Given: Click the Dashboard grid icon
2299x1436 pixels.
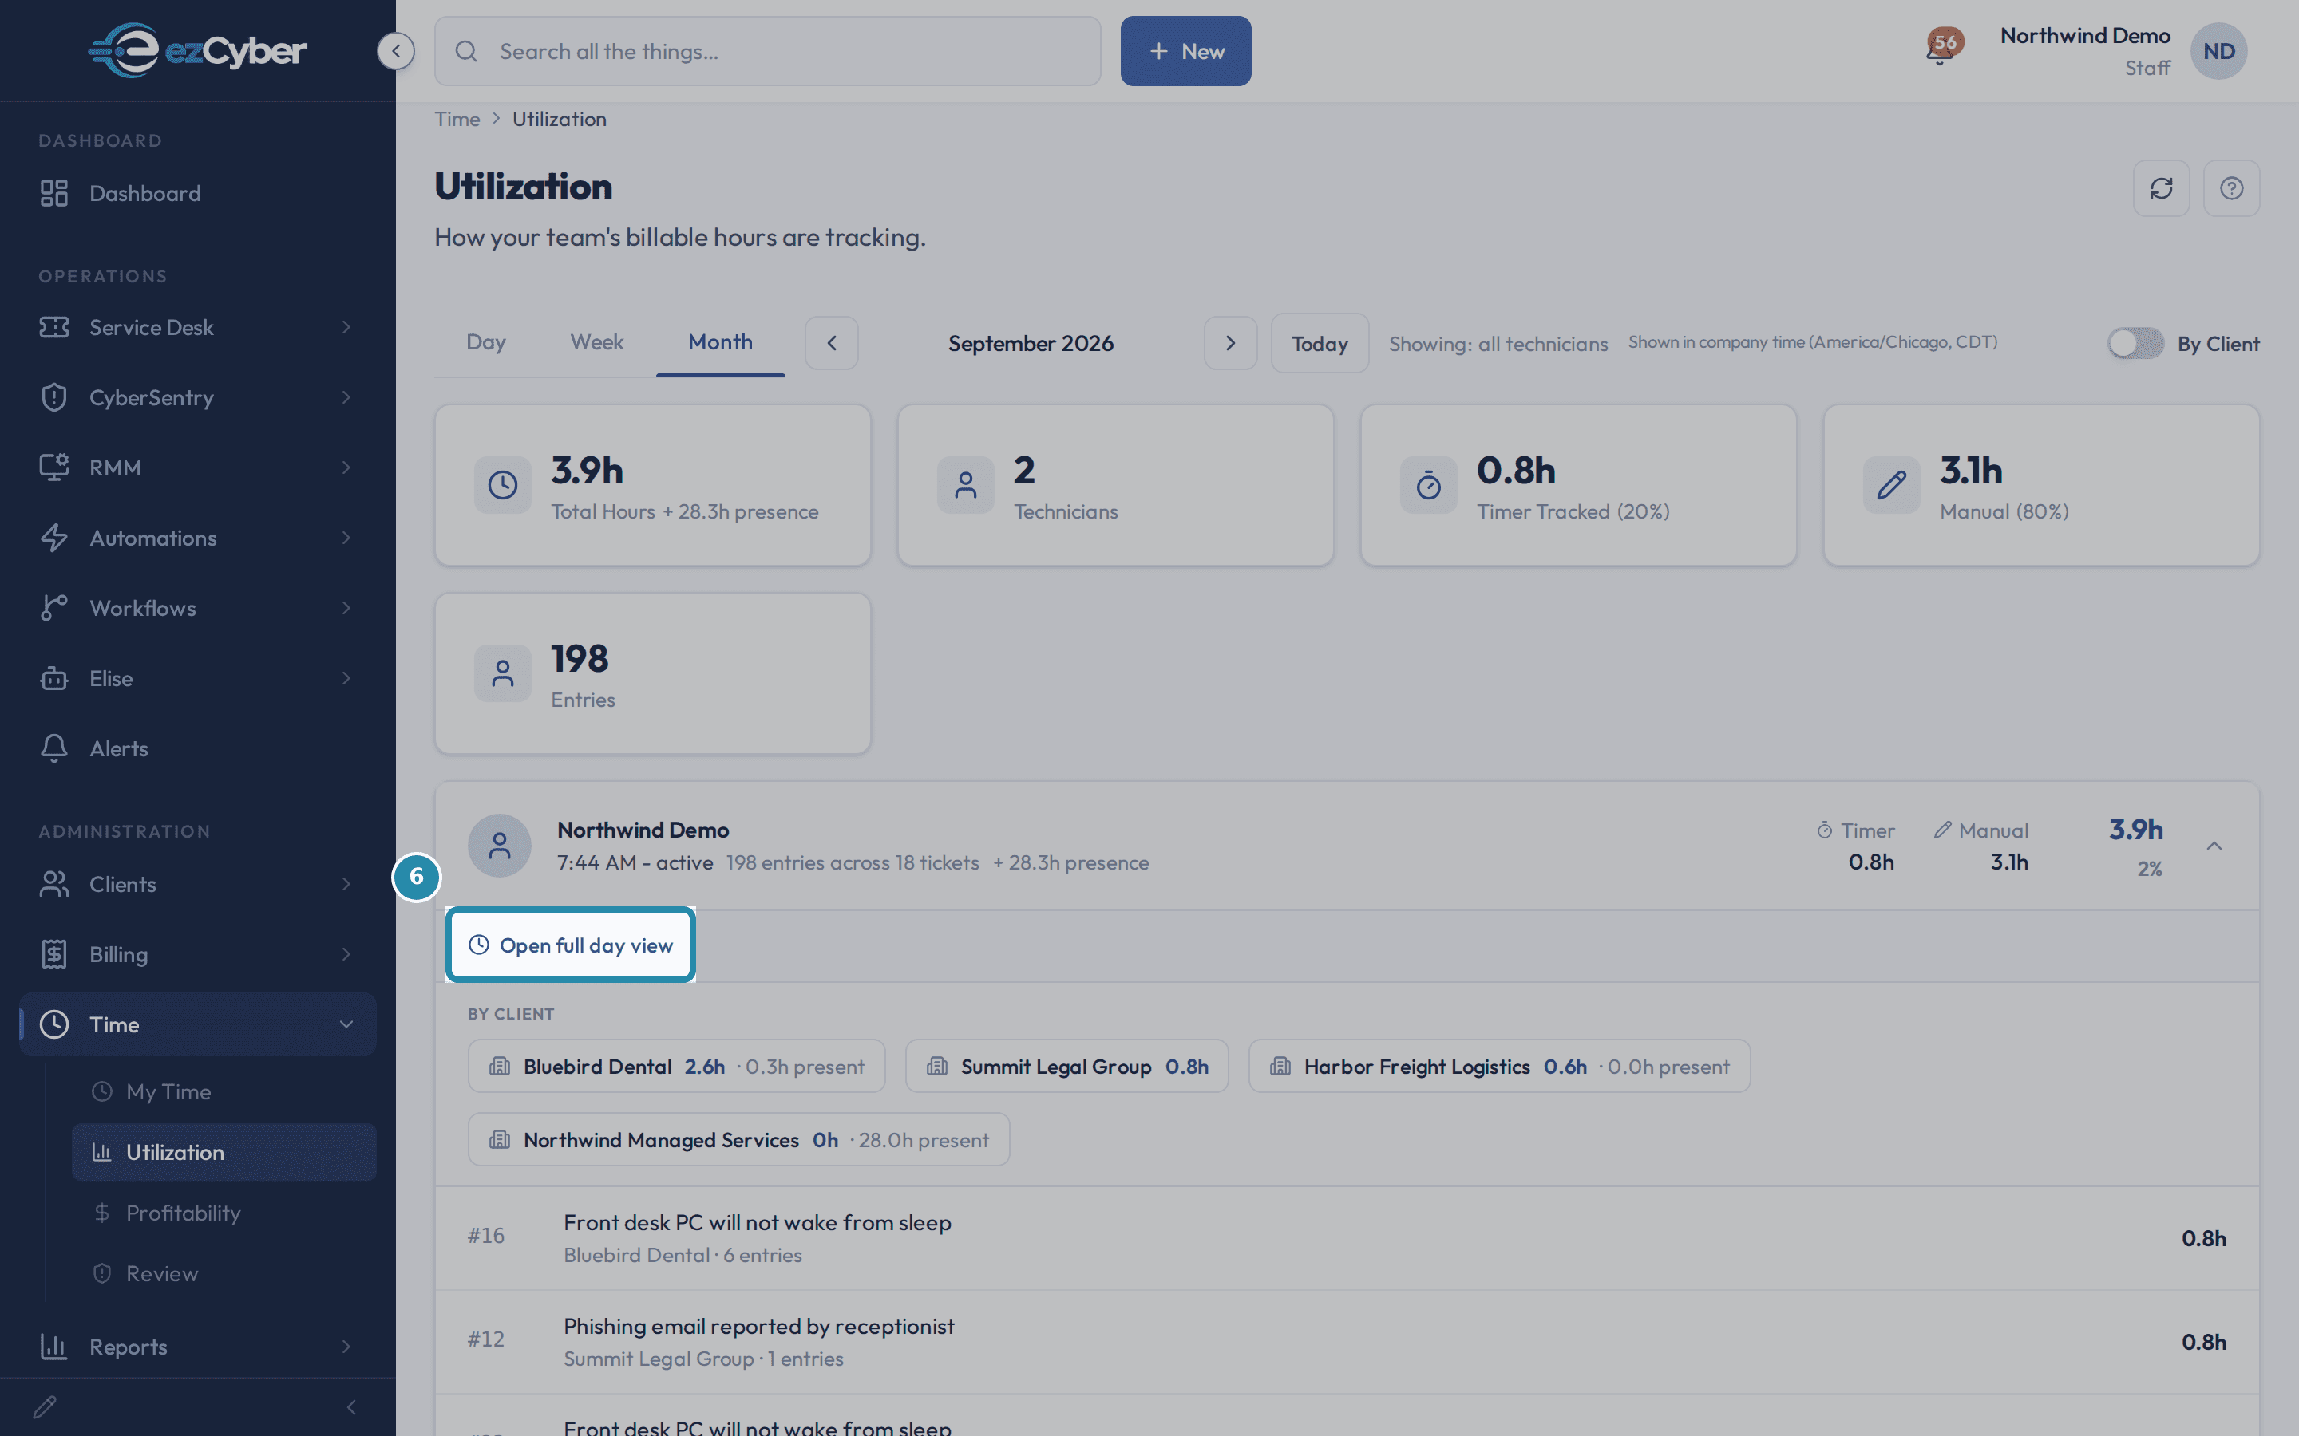Looking at the screenshot, I should pos(54,193).
